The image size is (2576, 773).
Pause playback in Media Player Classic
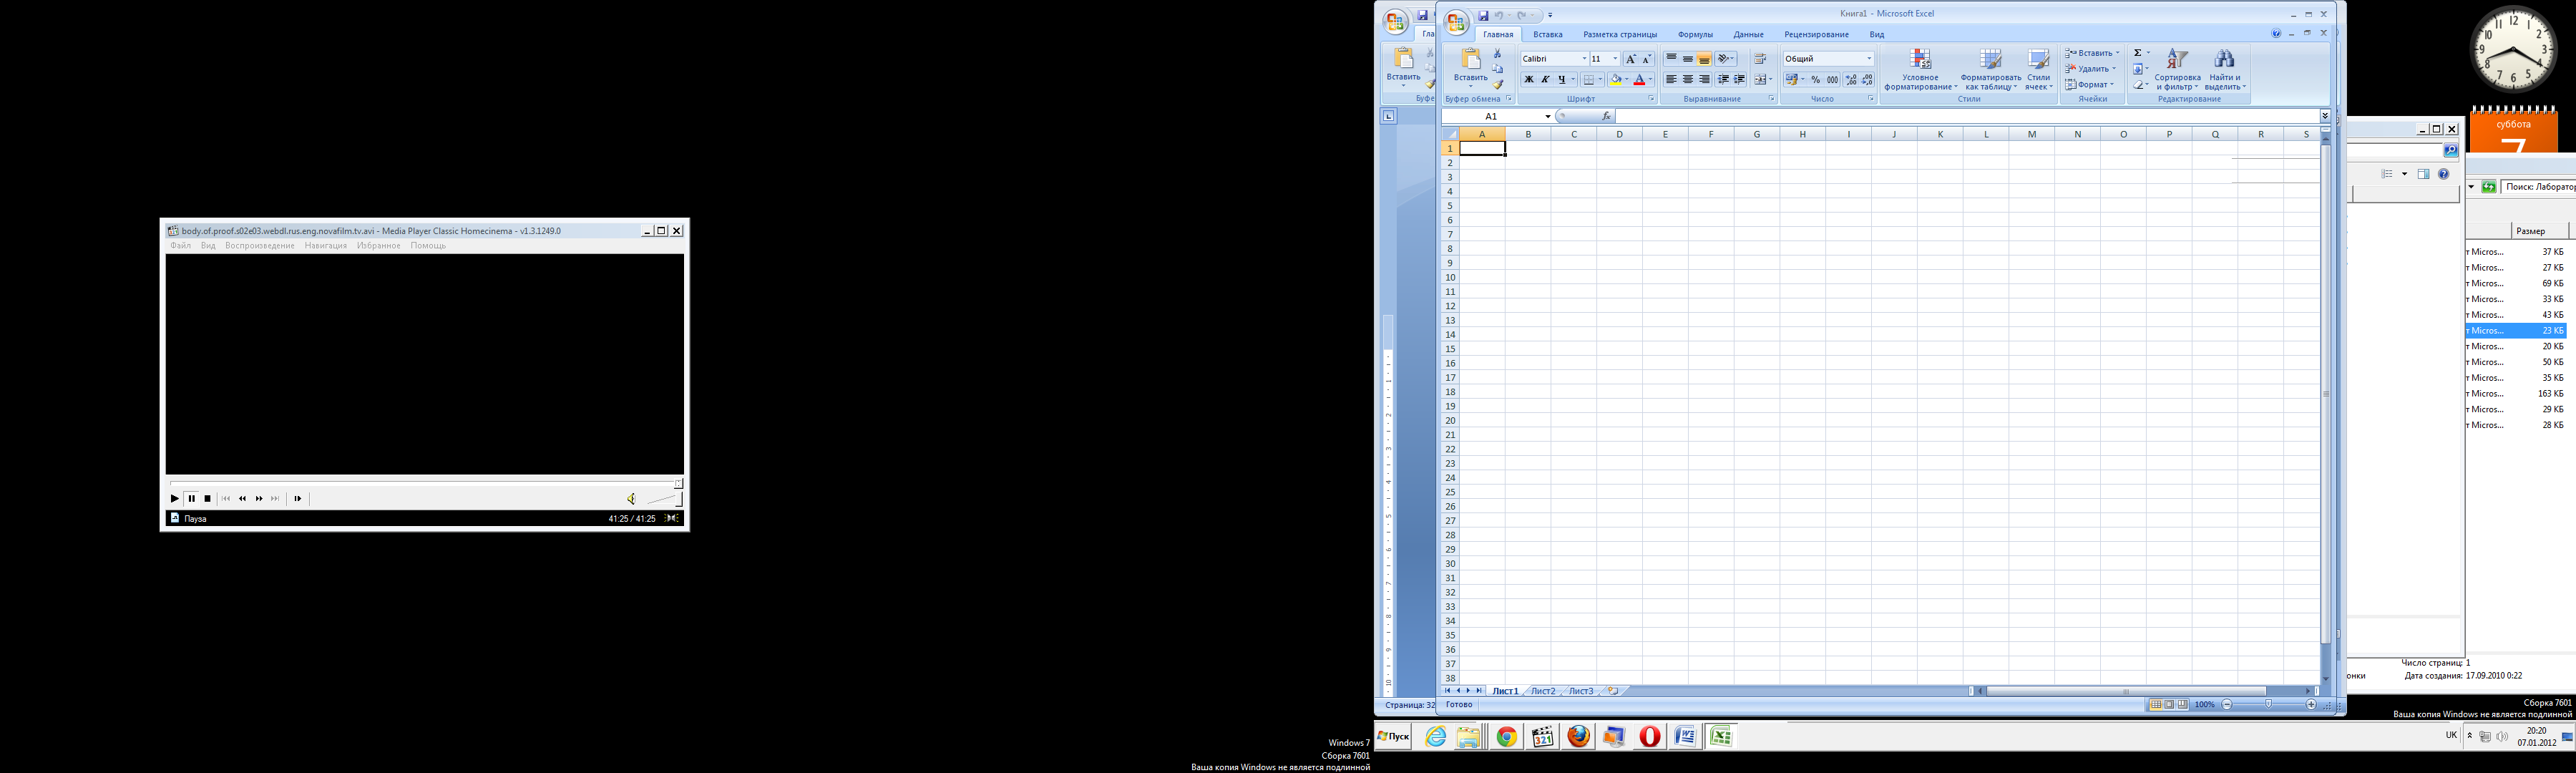point(191,499)
